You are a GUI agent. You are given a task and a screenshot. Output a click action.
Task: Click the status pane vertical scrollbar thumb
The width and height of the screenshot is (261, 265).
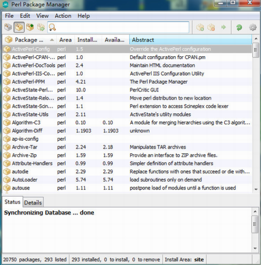[x=255, y=224]
